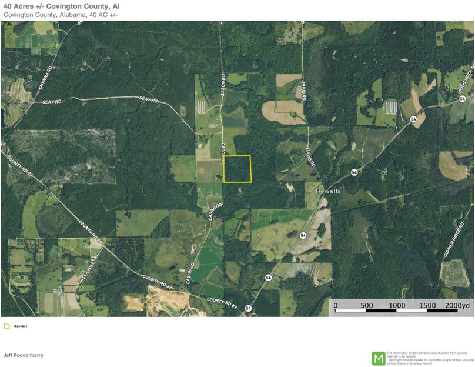Select Route 54 shield directly above Howells

[x=354, y=172]
